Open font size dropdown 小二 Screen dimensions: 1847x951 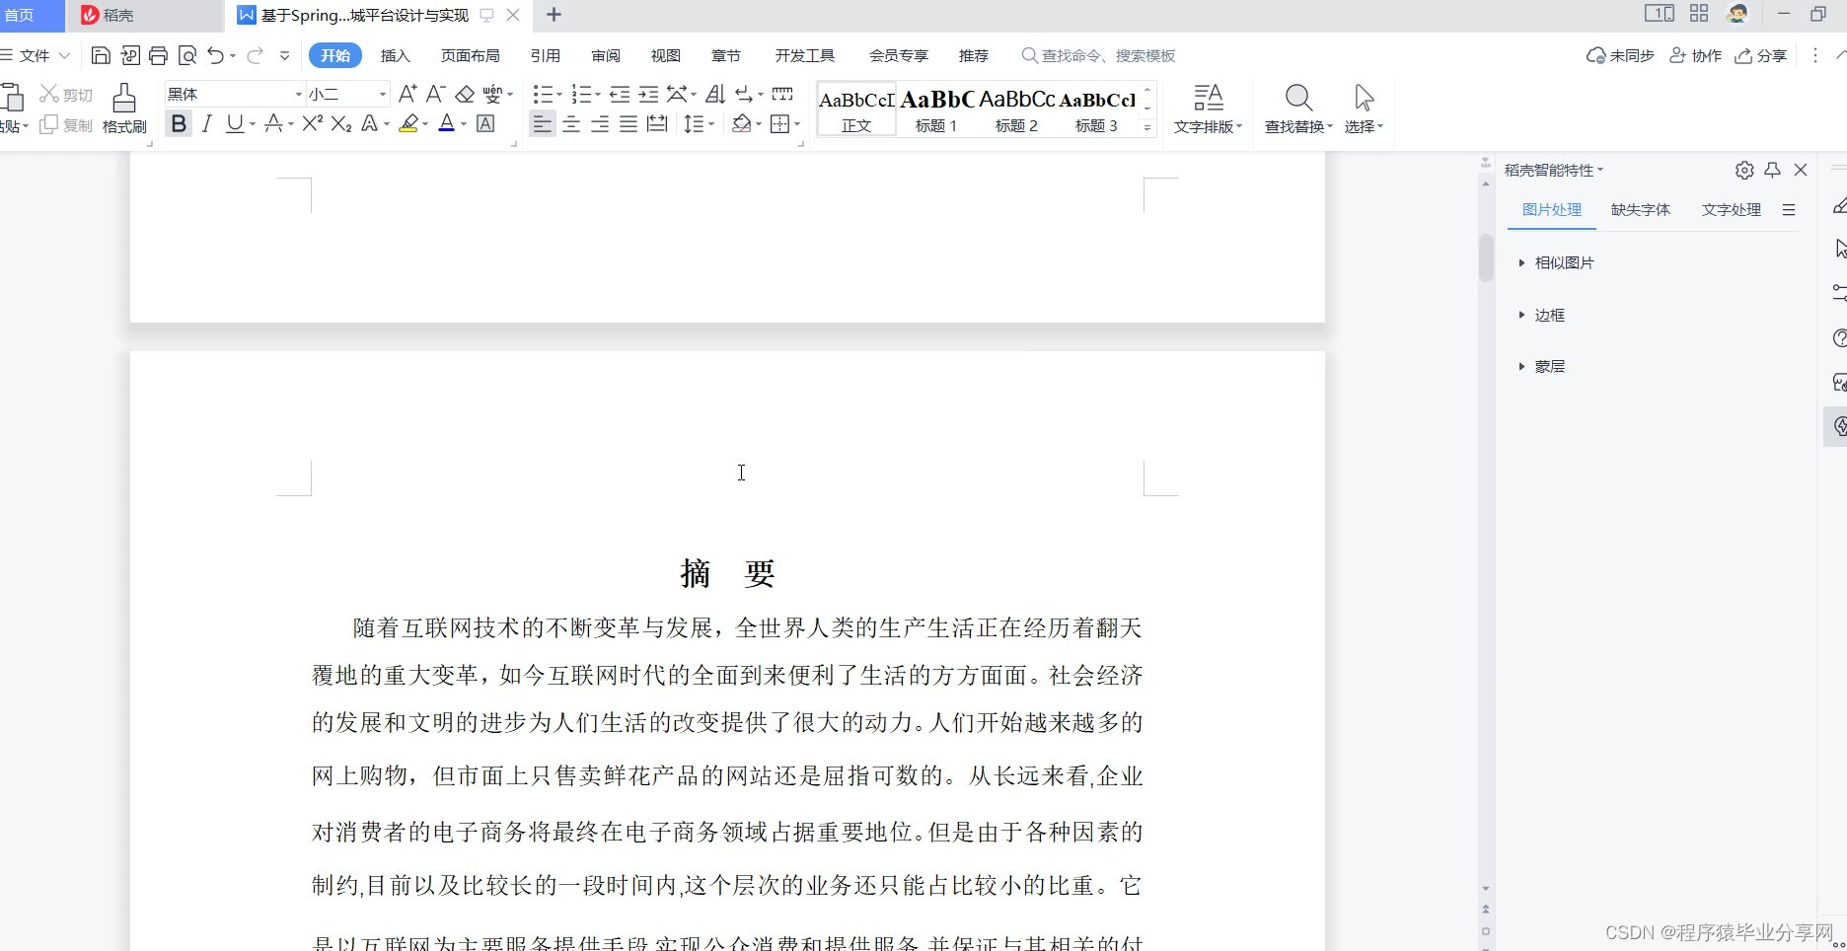[383, 94]
